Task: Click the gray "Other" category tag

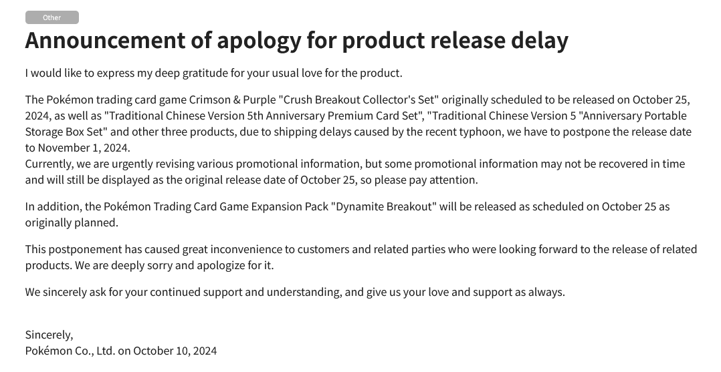Action: click(x=52, y=17)
